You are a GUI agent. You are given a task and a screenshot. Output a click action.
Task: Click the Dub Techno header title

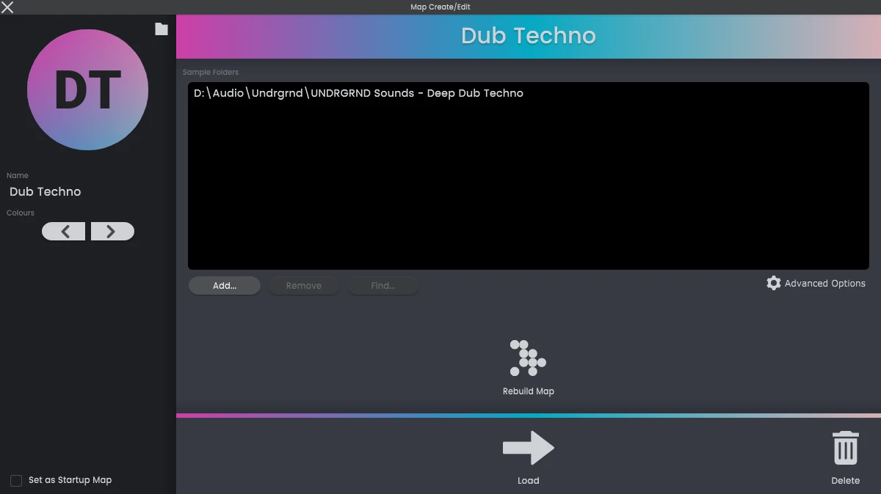click(529, 36)
